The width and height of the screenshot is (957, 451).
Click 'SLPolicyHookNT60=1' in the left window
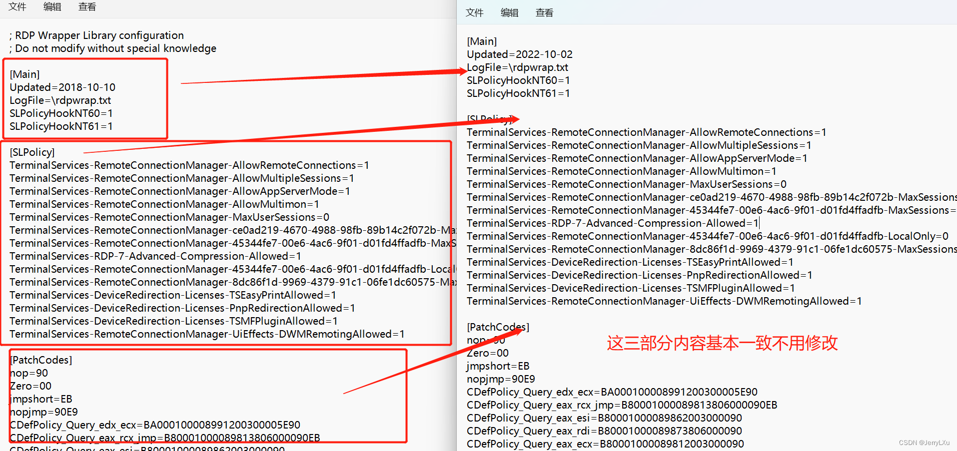click(x=61, y=113)
